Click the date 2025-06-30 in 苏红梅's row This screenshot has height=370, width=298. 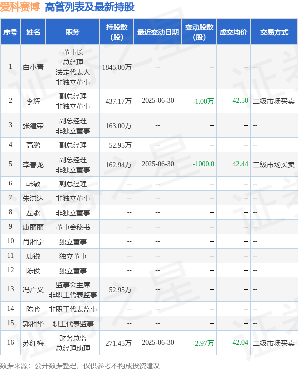pos(158,342)
